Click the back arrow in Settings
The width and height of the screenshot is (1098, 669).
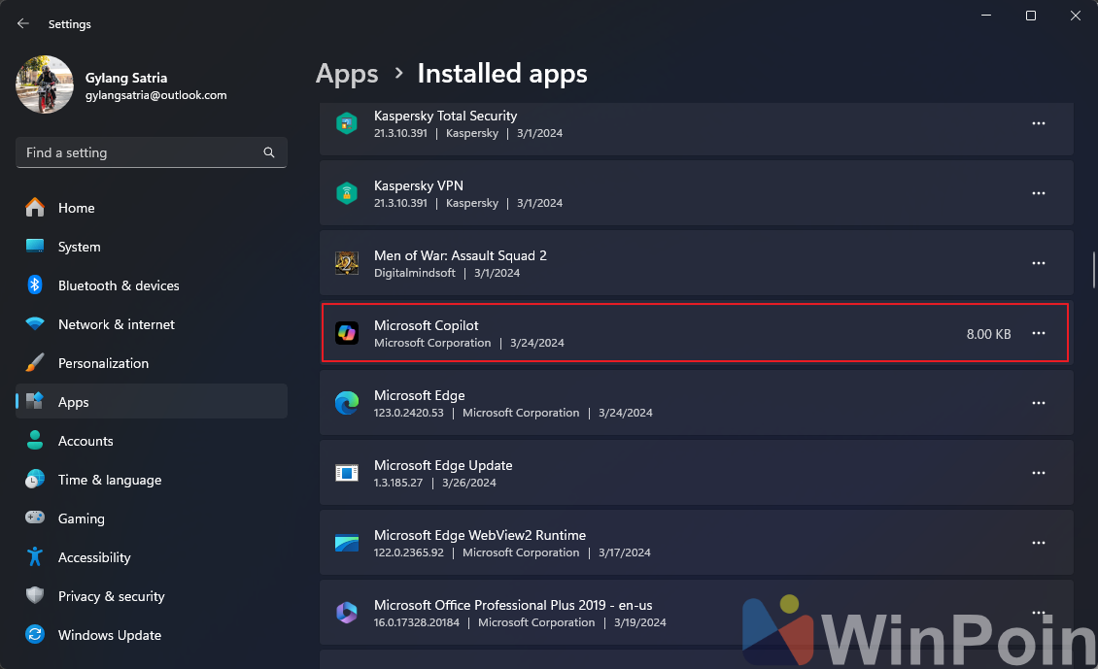(23, 23)
